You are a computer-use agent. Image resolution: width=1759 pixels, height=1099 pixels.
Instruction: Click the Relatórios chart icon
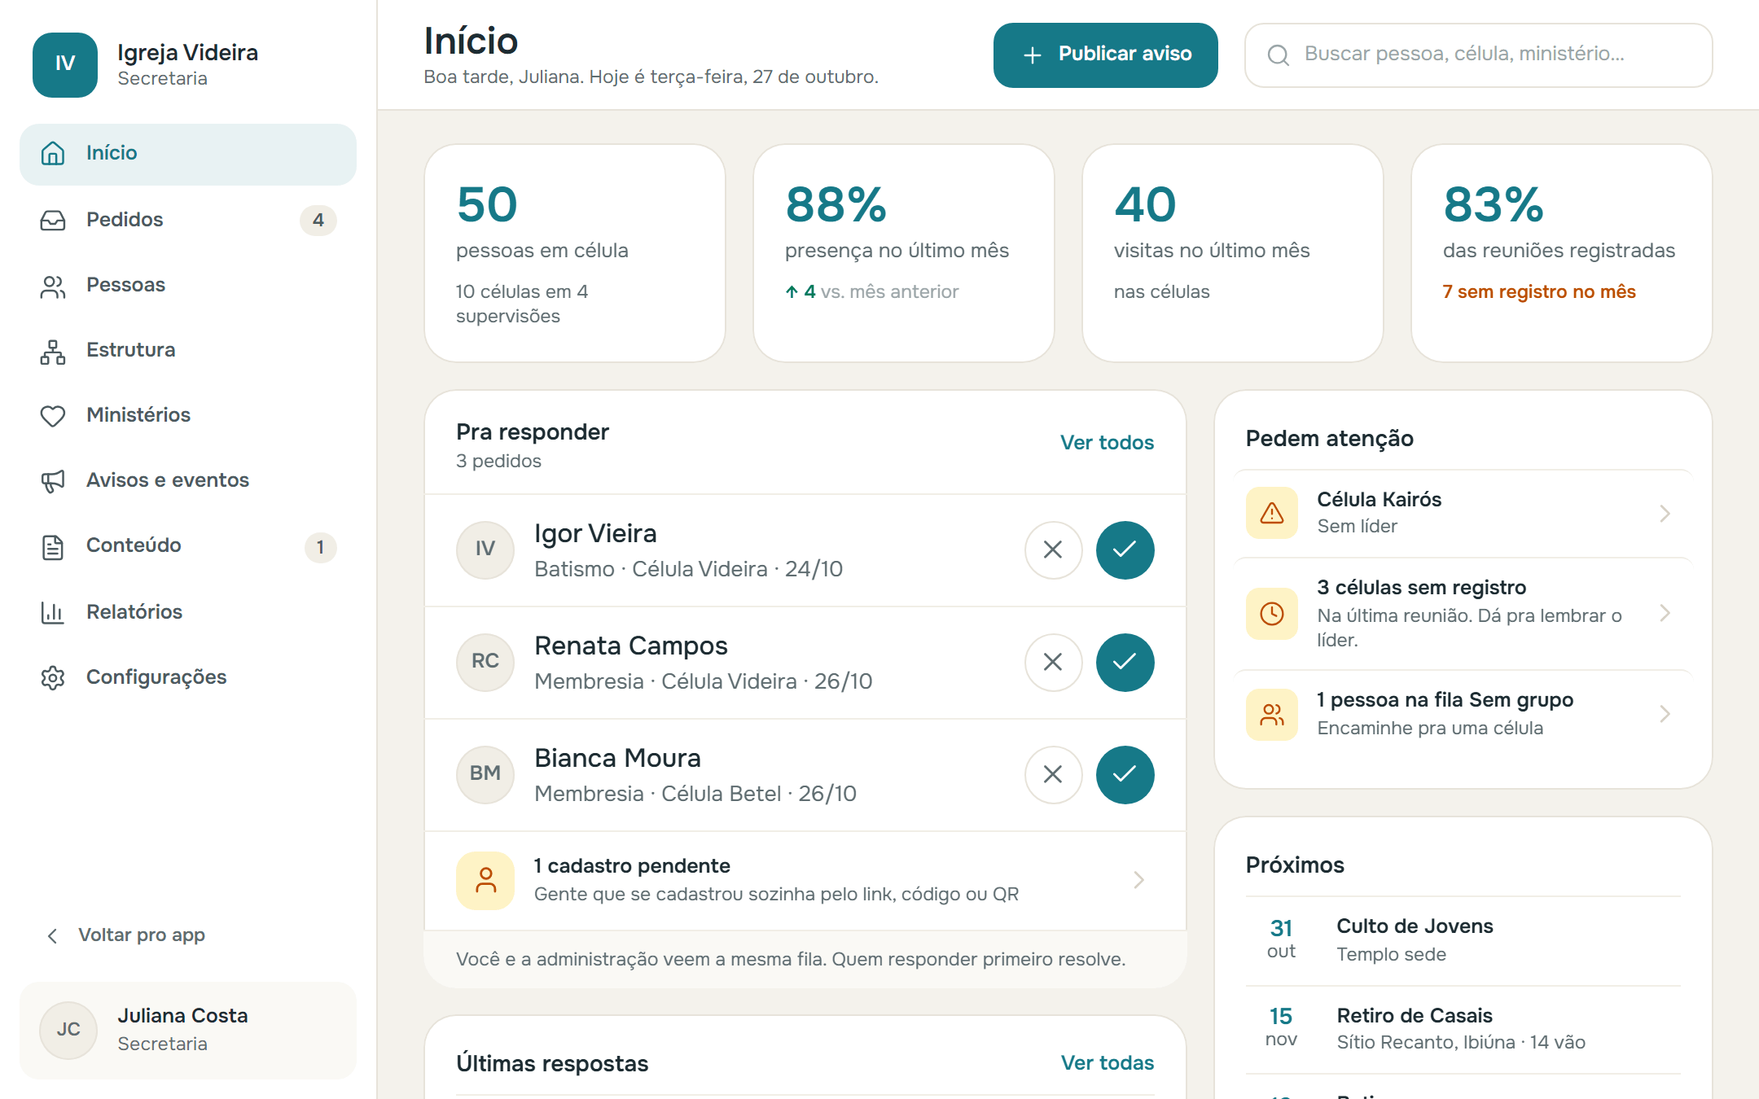tap(53, 612)
